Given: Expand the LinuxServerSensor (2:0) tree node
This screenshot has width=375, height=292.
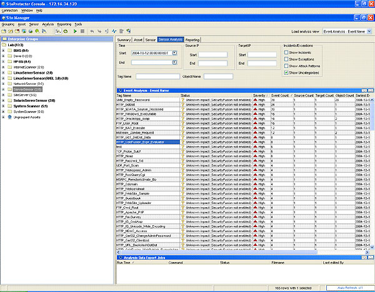Looking at the screenshot, I should [x=4, y=72].
